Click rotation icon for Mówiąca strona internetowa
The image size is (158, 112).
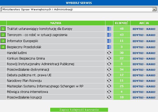[109, 92]
